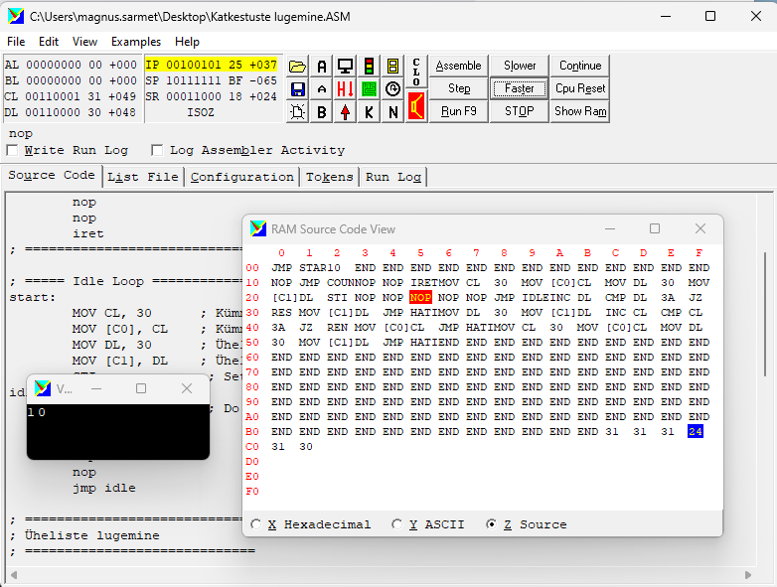
Task: Toggle bold font with the B icon
Action: tap(322, 112)
